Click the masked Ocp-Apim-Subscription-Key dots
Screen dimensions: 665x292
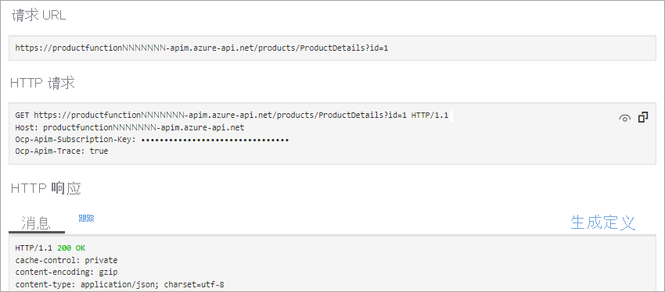(x=215, y=139)
